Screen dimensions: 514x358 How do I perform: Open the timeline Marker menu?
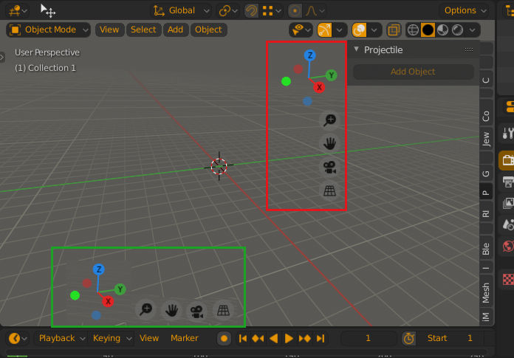[184, 338]
